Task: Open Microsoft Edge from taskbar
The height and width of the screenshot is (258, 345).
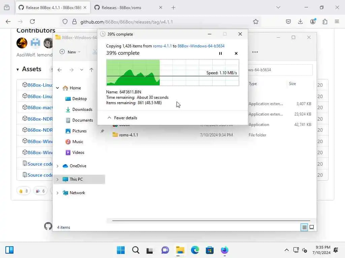Action: (x=195, y=250)
